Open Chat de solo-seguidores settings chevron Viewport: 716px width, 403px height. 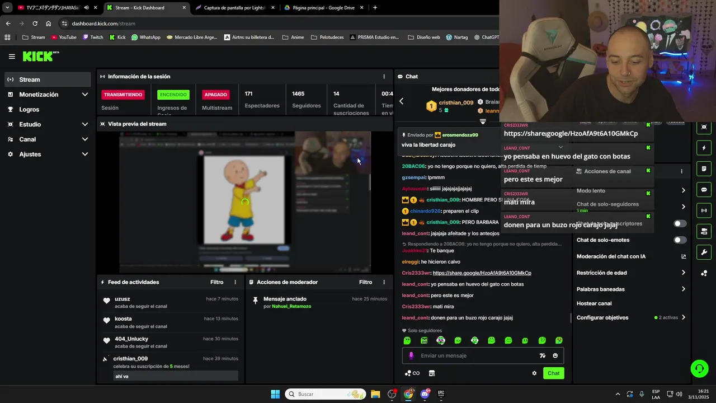[x=683, y=207]
